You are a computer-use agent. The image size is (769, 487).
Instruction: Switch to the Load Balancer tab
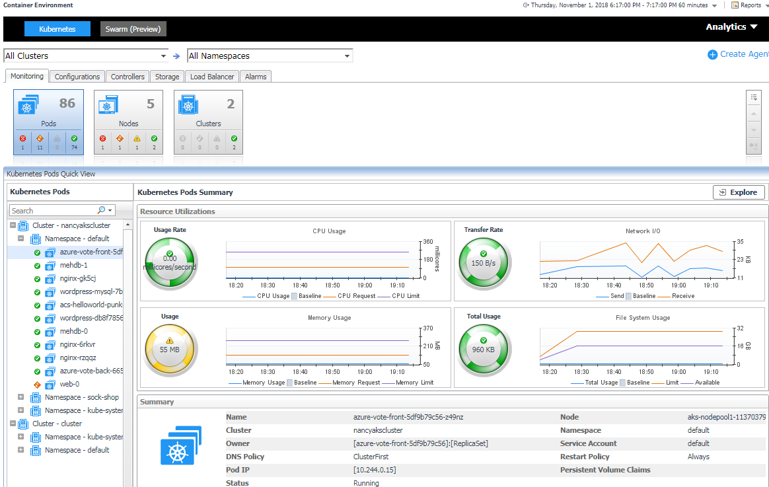tap(212, 77)
